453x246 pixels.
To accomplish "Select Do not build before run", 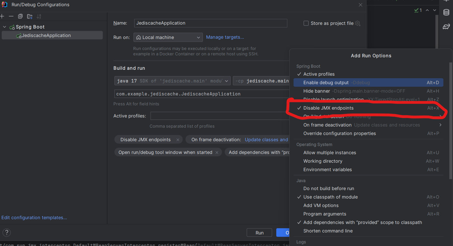I will (368, 188).
